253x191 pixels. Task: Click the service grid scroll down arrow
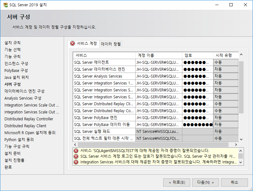pos(241,139)
